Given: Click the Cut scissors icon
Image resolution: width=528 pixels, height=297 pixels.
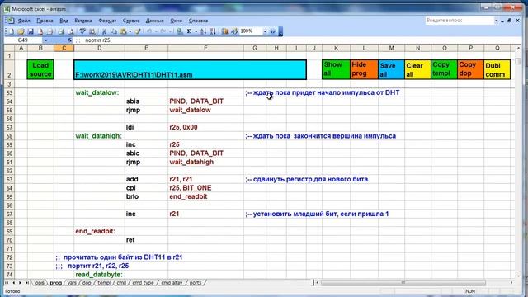Looking at the screenshot, I should pyautogui.click(x=105, y=31).
